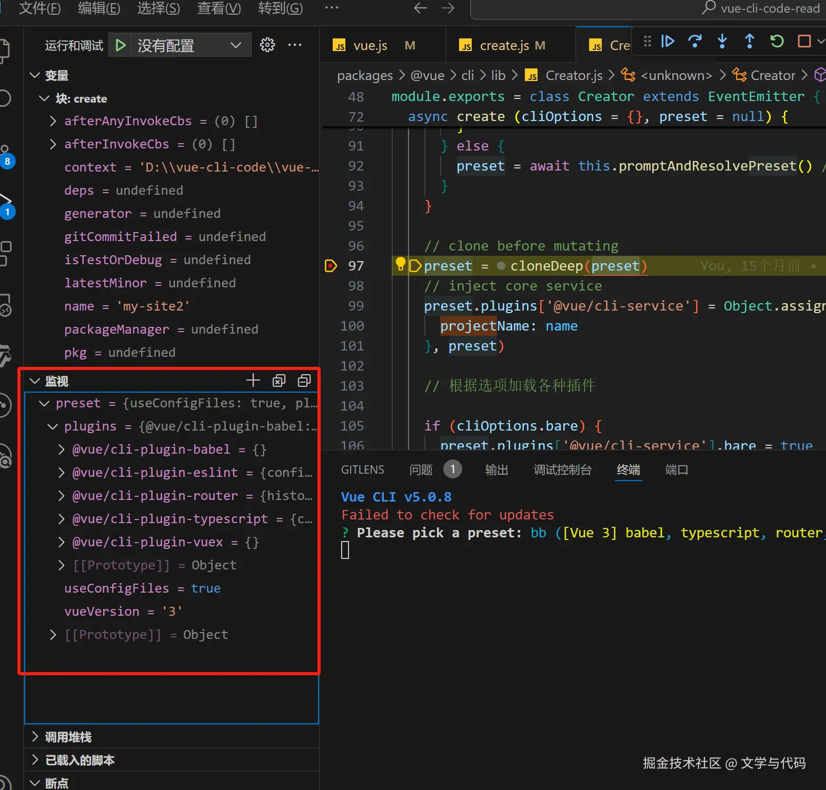Collapse the preset watch expression
The width and height of the screenshot is (826, 790).
click(x=44, y=403)
